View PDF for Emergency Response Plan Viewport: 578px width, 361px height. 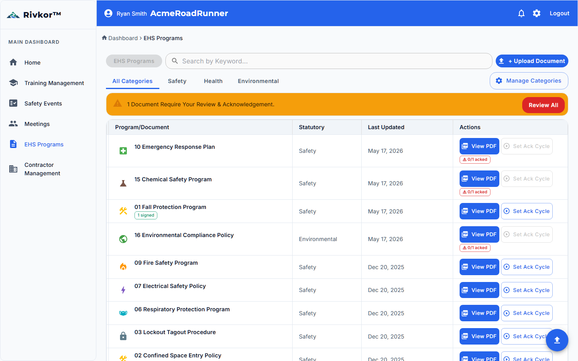(479, 146)
